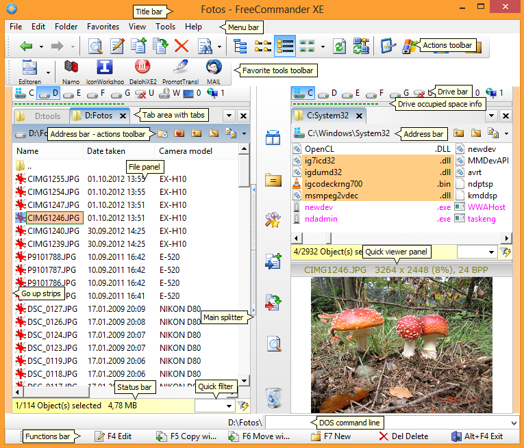The height and width of the screenshot is (448, 524).
Task: Click the swap panels icon on splitter
Action: point(274,137)
